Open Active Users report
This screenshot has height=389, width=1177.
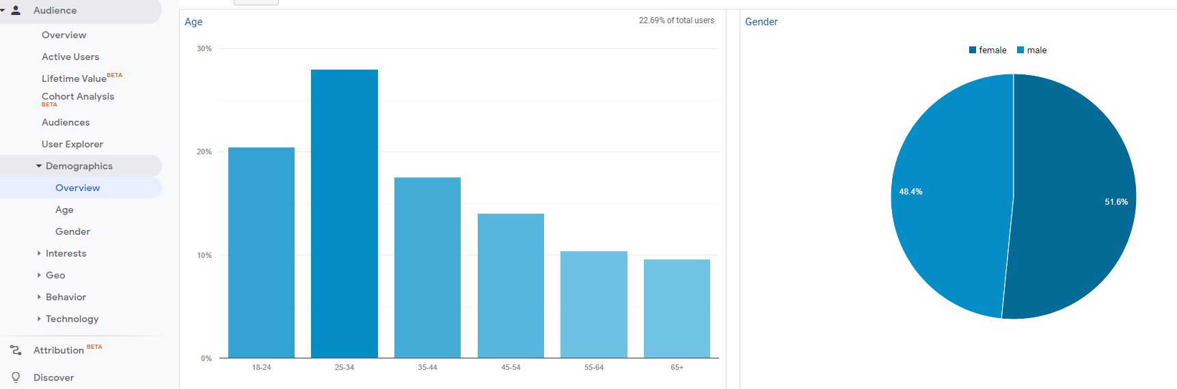(x=70, y=57)
